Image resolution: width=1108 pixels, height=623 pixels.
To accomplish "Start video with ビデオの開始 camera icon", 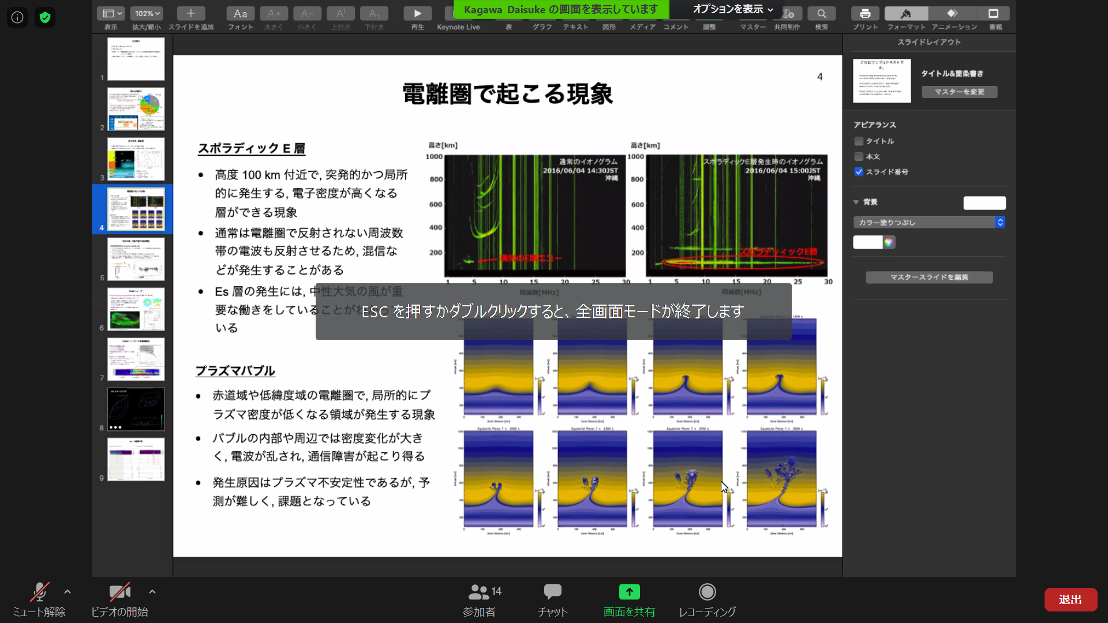I will click(119, 591).
